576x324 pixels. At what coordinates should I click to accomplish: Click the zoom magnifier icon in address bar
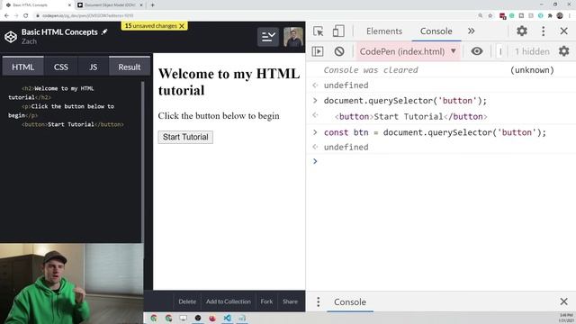(480, 16)
